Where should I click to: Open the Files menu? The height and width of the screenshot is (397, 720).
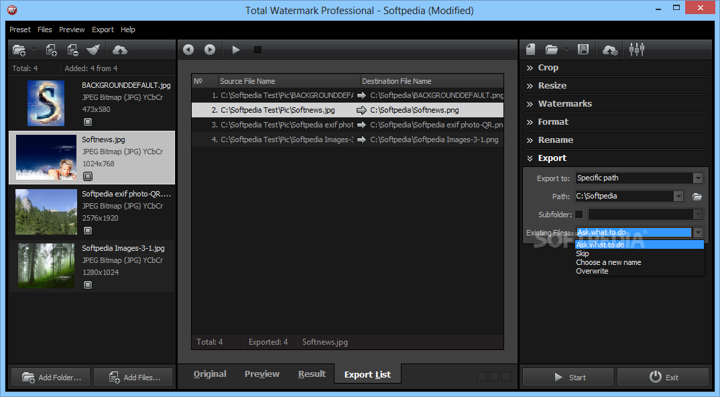(x=44, y=30)
